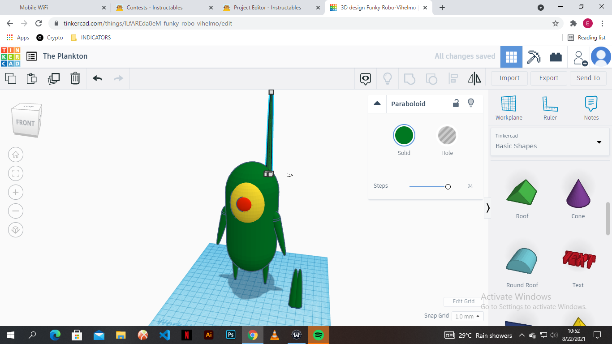Open the Blocks pickaxe view
Viewport: 612px width, 344px height.
(x=534, y=57)
